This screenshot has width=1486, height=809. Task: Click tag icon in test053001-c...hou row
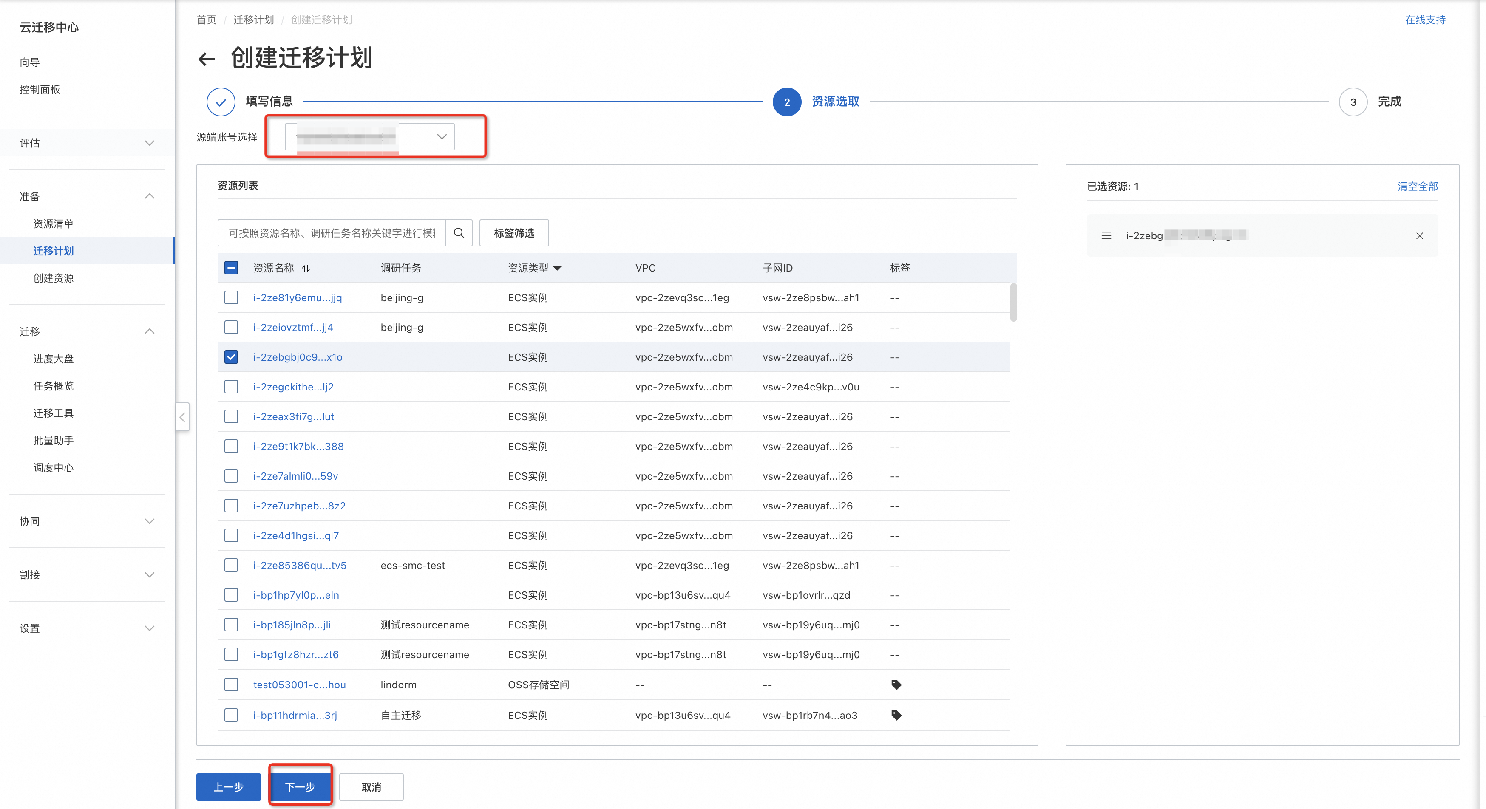[x=896, y=685]
